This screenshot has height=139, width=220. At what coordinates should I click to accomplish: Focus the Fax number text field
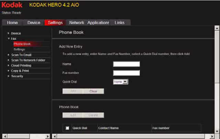pos(126,73)
